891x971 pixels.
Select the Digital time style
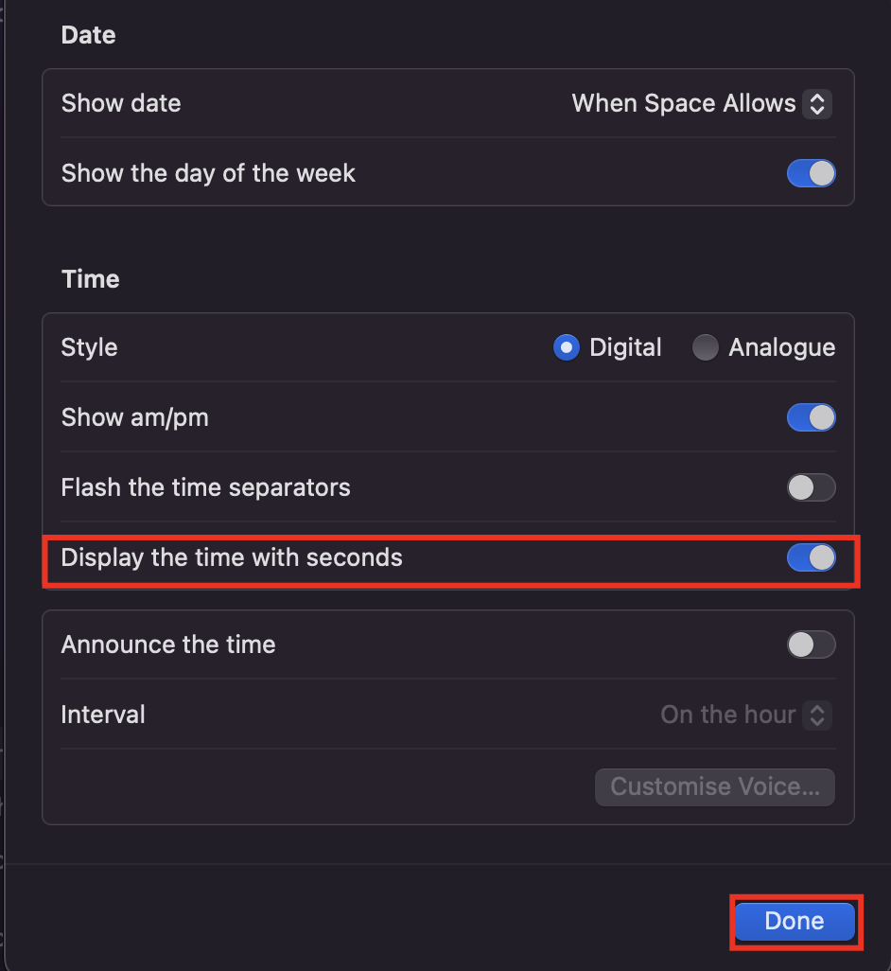pos(566,347)
